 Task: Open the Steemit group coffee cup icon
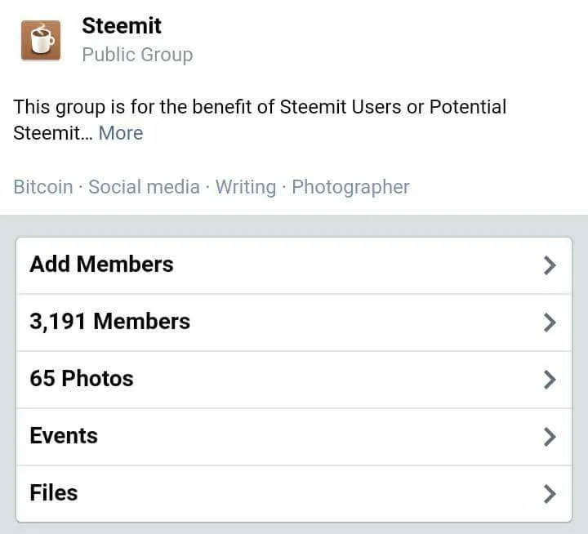[41, 41]
